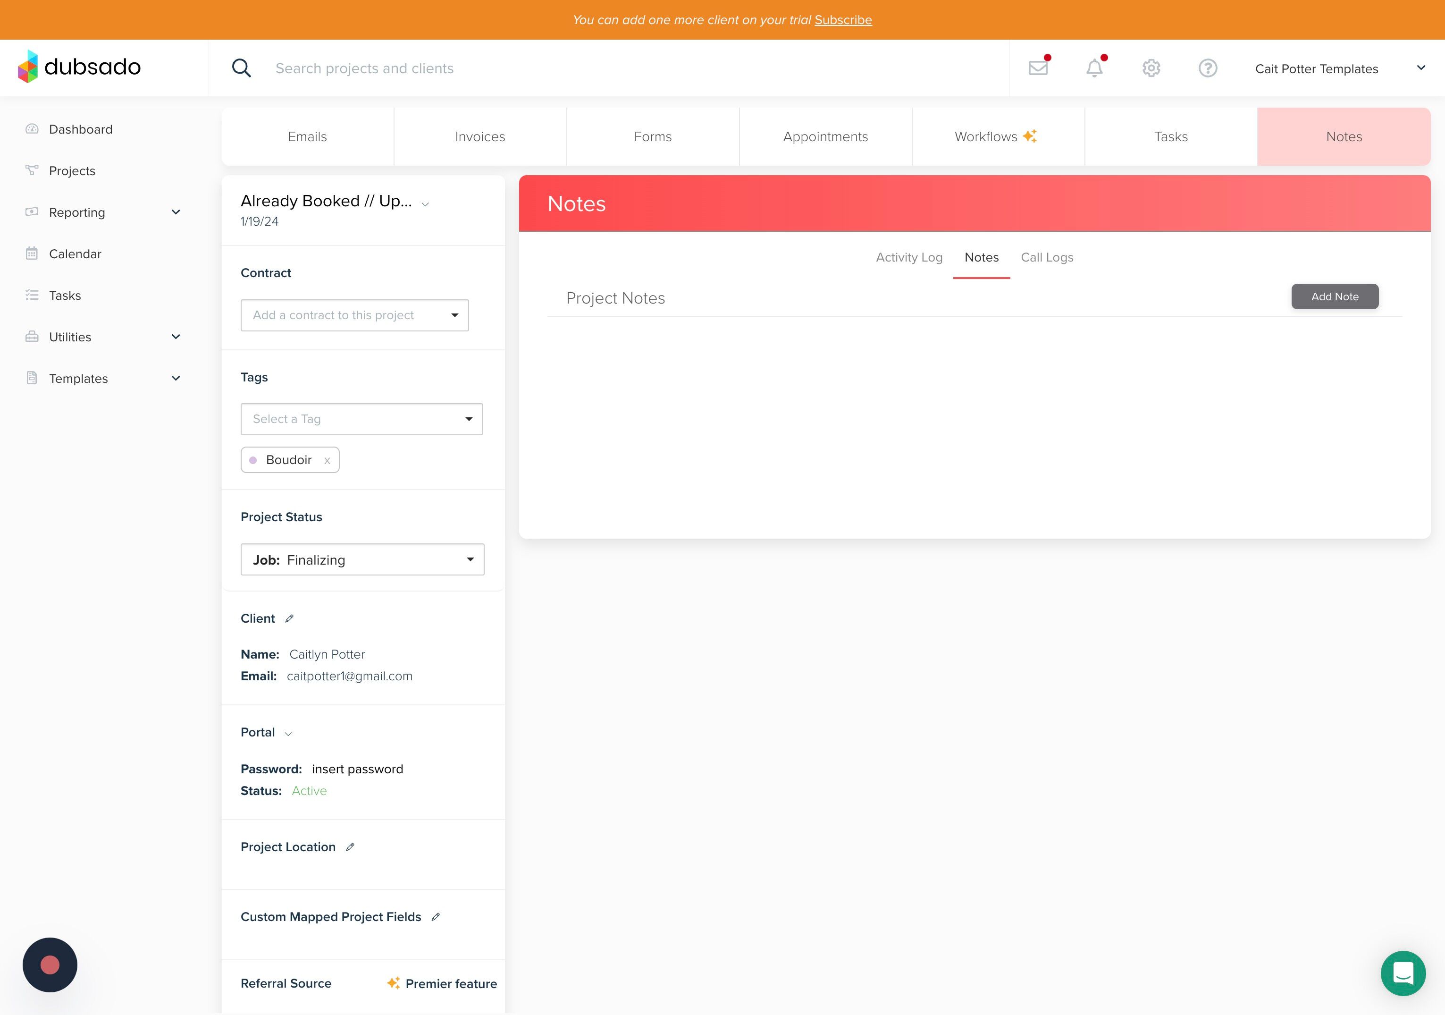The image size is (1445, 1015).
Task: Open the Job Finalizing status dropdown
Action: click(x=362, y=559)
